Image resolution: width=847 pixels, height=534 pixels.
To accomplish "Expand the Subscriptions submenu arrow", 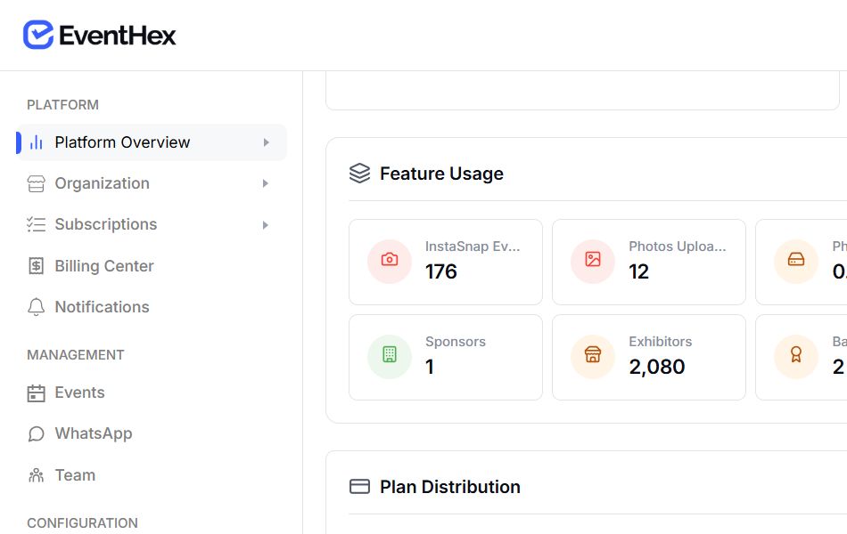I will click(x=266, y=225).
